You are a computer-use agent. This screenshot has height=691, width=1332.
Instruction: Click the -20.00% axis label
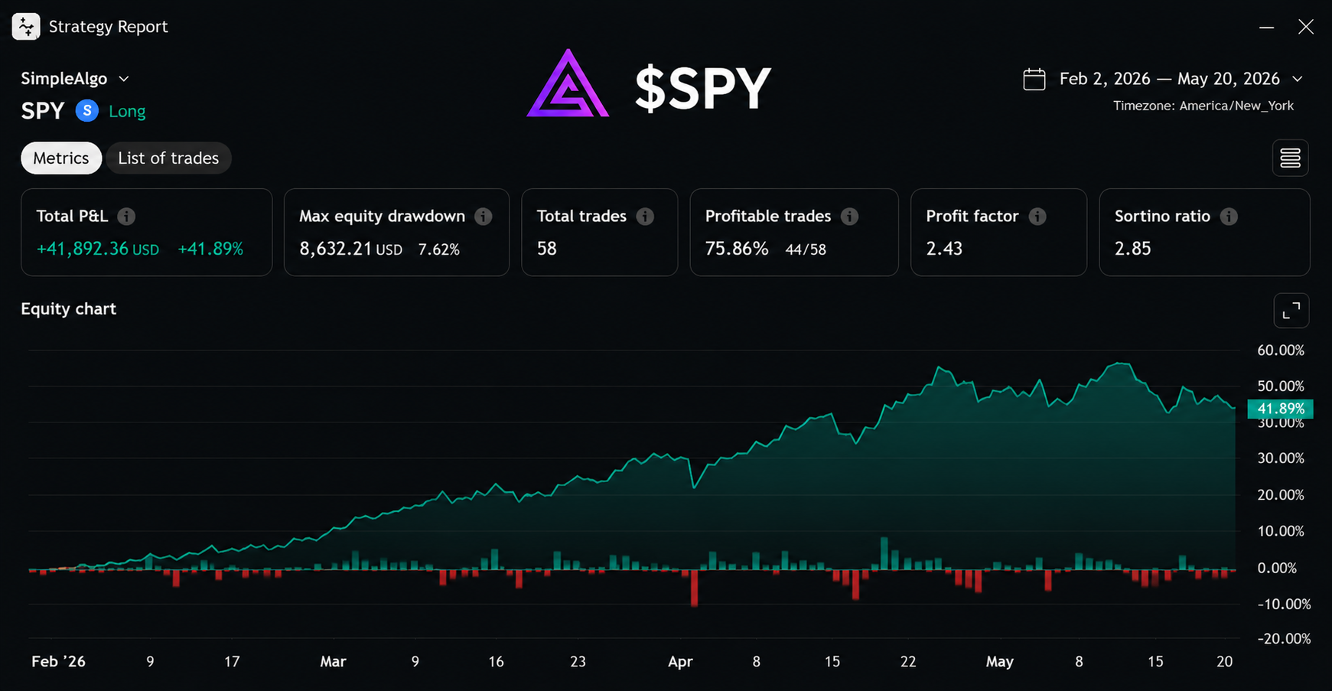[1285, 638]
